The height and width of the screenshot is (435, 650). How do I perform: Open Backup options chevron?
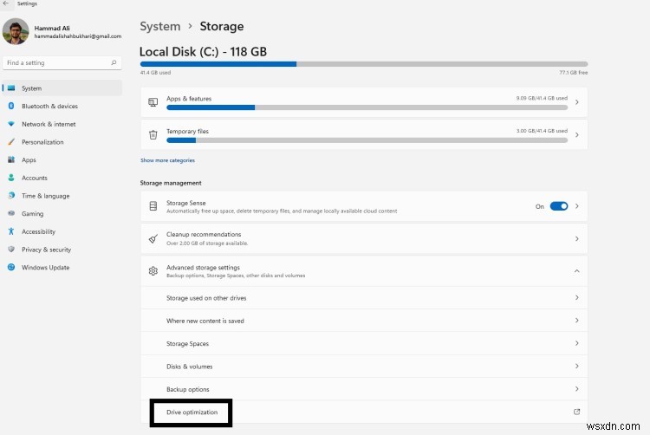(x=576, y=388)
